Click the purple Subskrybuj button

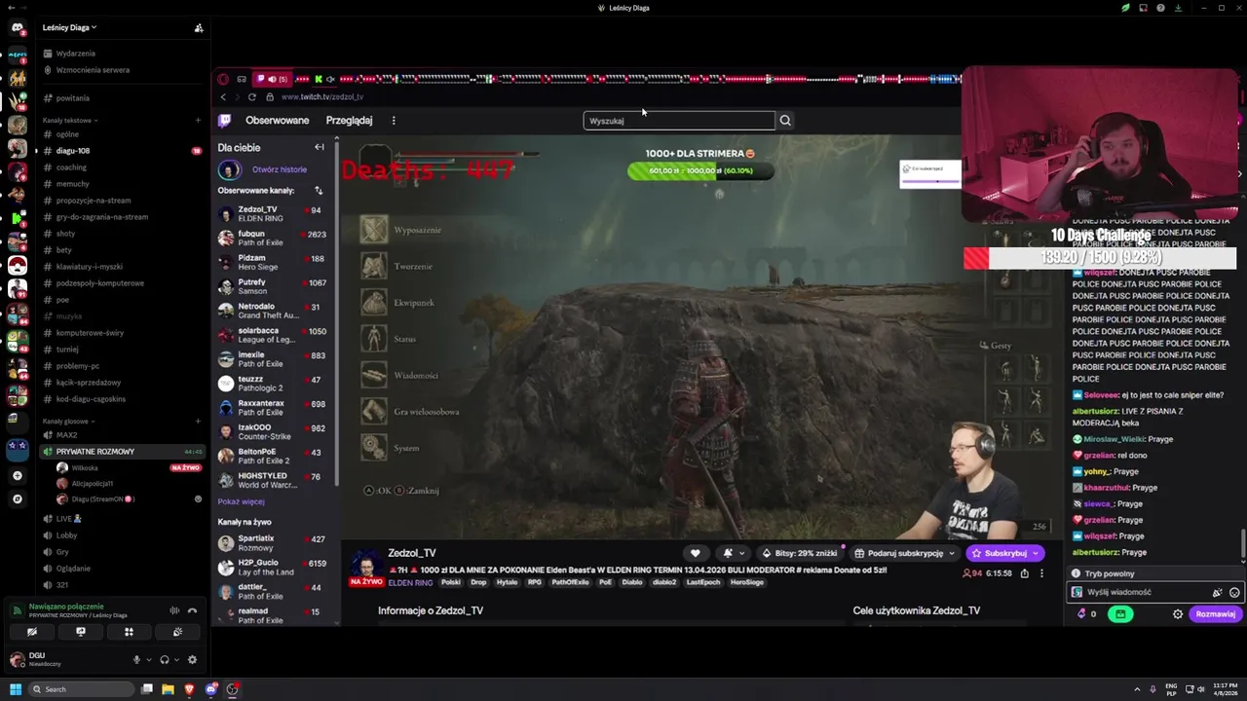pos(1004,553)
